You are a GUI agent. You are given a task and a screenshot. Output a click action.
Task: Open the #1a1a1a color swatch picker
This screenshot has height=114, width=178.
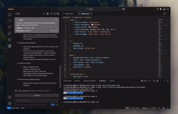(x=90, y=22)
